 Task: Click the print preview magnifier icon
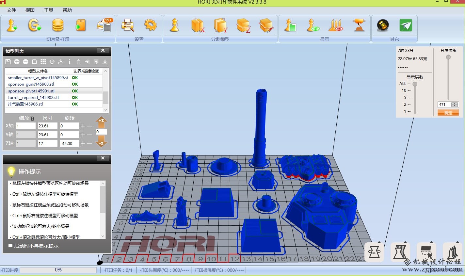tap(128, 25)
